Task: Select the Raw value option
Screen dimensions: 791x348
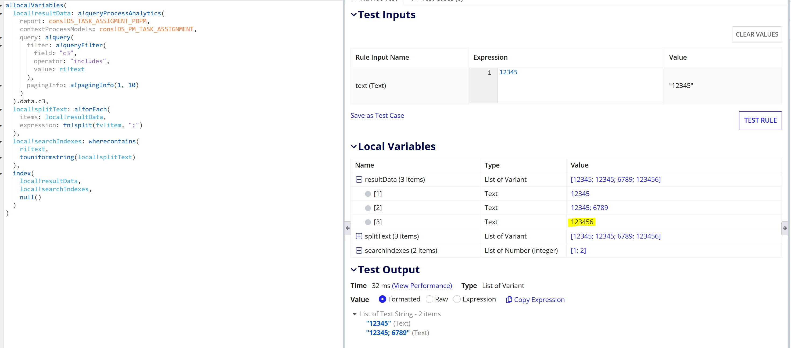Action: (429, 299)
